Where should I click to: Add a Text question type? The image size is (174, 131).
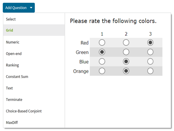[34, 88]
